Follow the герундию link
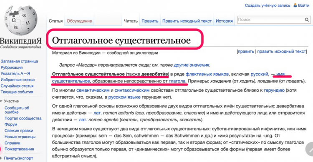 pos(274,90)
